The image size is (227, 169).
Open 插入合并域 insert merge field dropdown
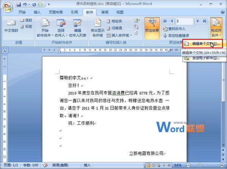(119, 35)
